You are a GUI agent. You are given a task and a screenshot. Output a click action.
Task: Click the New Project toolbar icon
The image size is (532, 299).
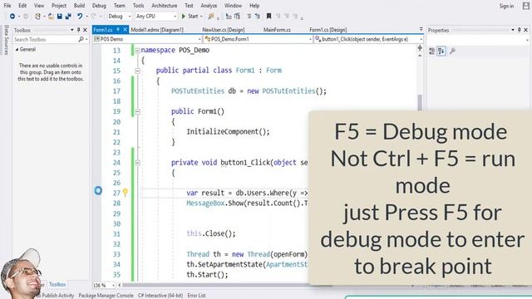coord(37,16)
